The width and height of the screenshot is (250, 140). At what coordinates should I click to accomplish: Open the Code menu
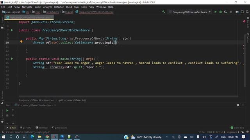(x=37, y=7)
